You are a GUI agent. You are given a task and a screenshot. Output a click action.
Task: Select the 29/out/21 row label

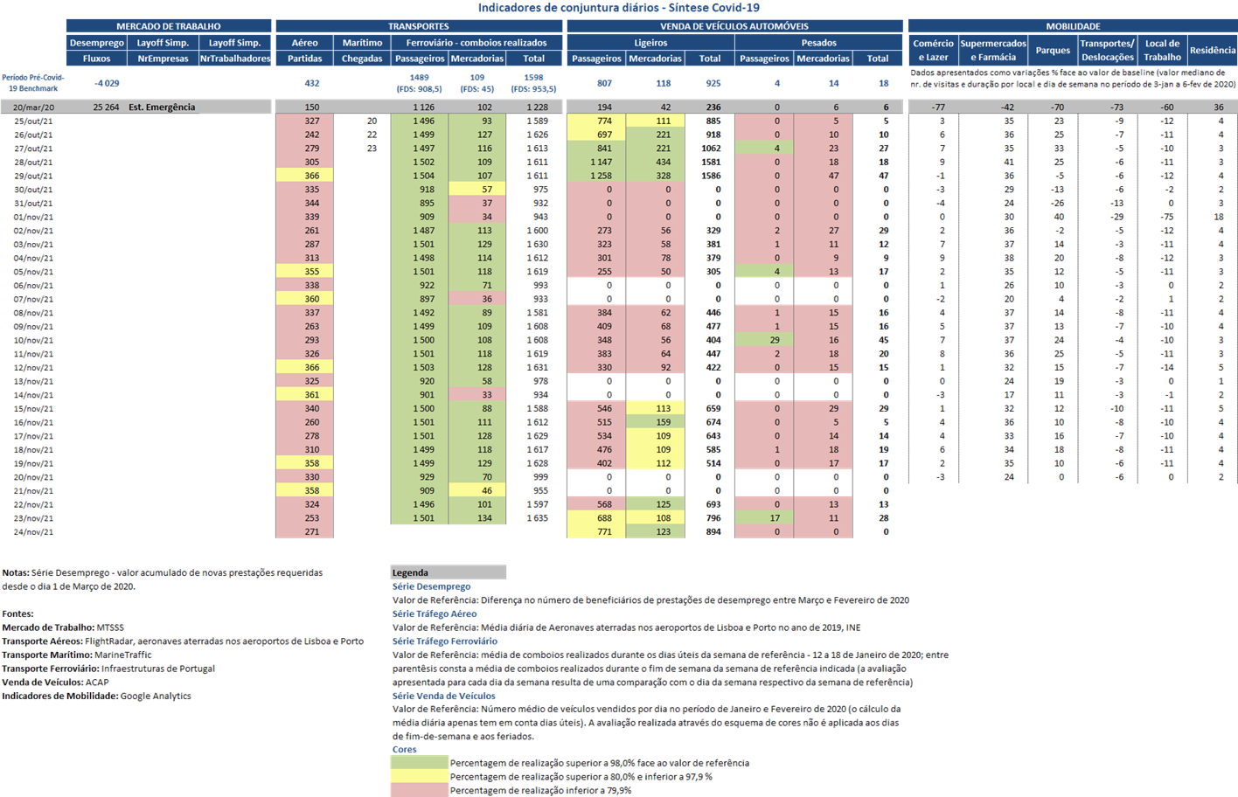tap(33, 176)
